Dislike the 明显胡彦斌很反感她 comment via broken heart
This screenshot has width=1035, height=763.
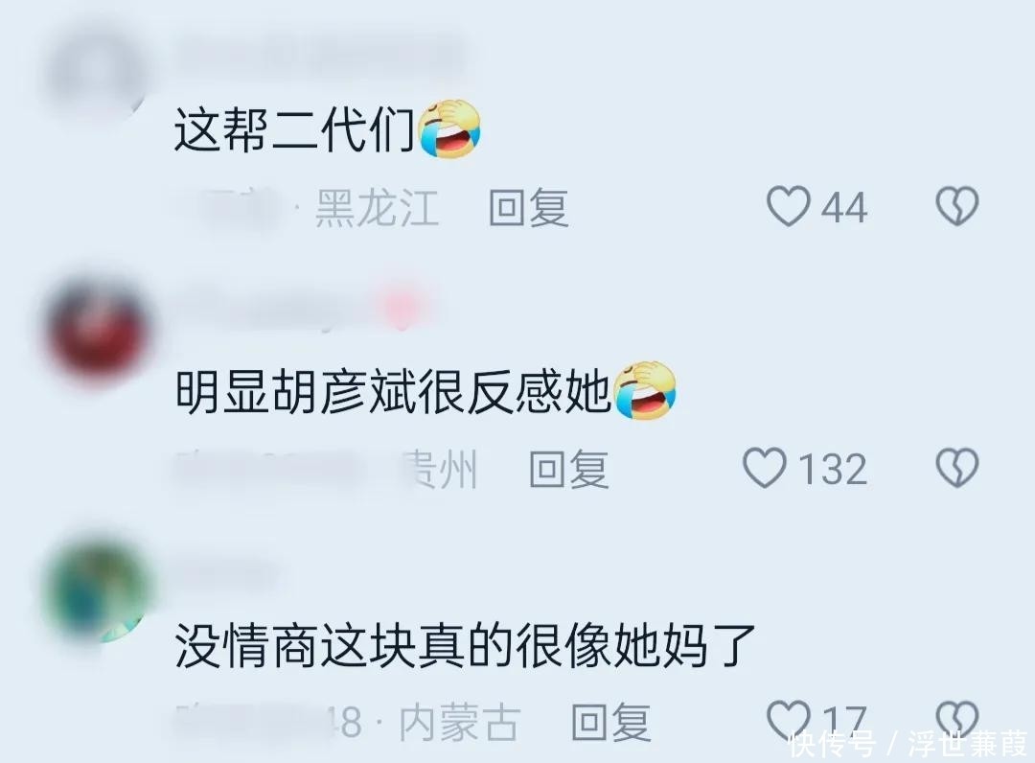point(957,468)
